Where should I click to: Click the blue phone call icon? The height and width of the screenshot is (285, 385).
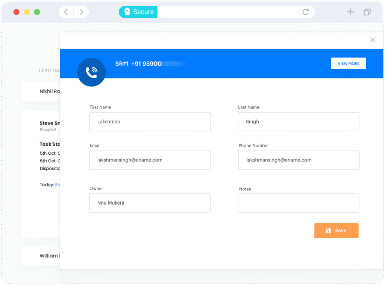(x=91, y=72)
